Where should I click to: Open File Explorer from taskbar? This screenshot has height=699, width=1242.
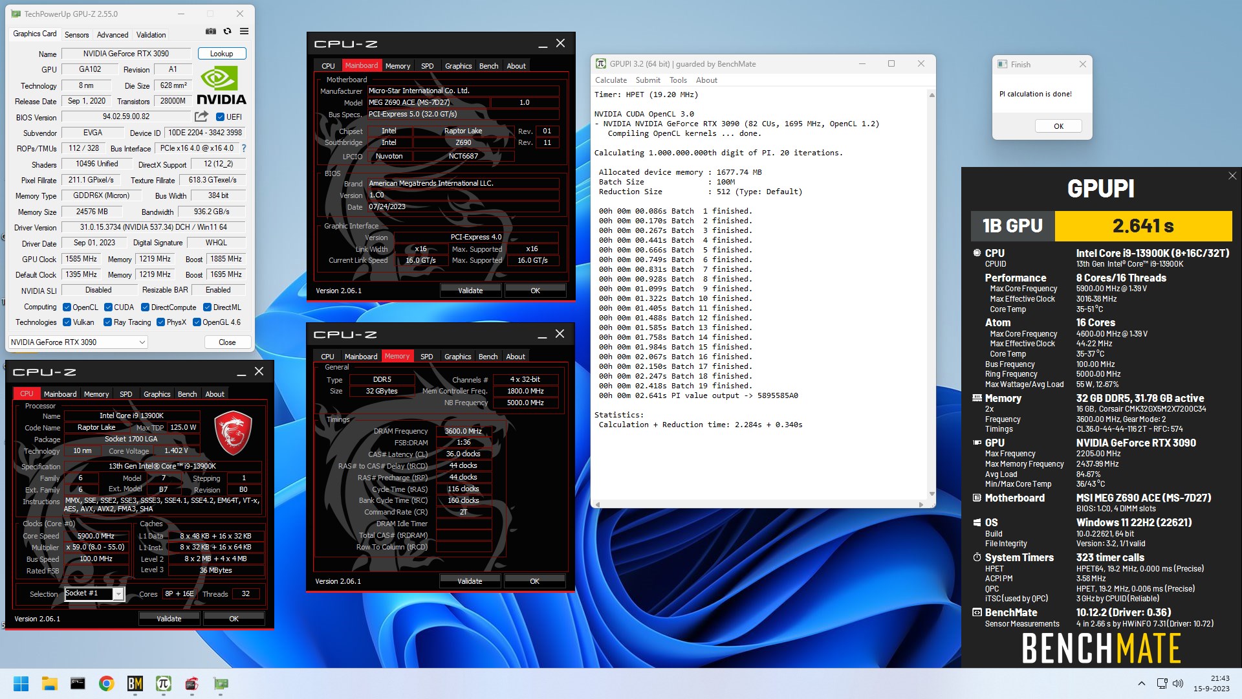pos(49,683)
